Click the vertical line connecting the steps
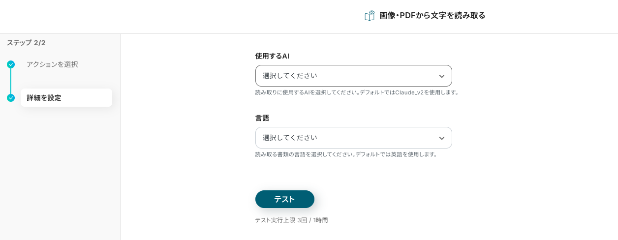The image size is (618, 240). click(11, 81)
